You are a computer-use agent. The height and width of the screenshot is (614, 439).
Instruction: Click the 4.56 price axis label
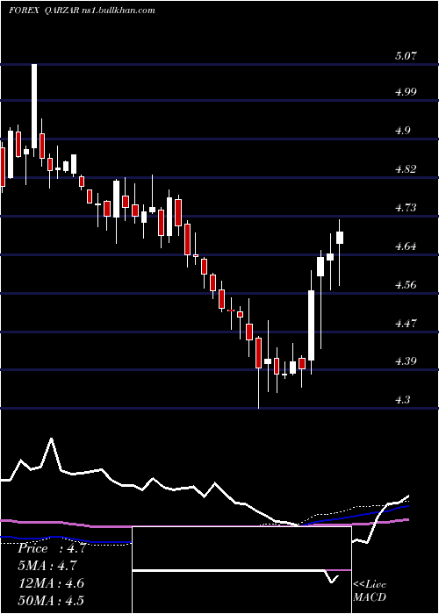click(406, 284)
